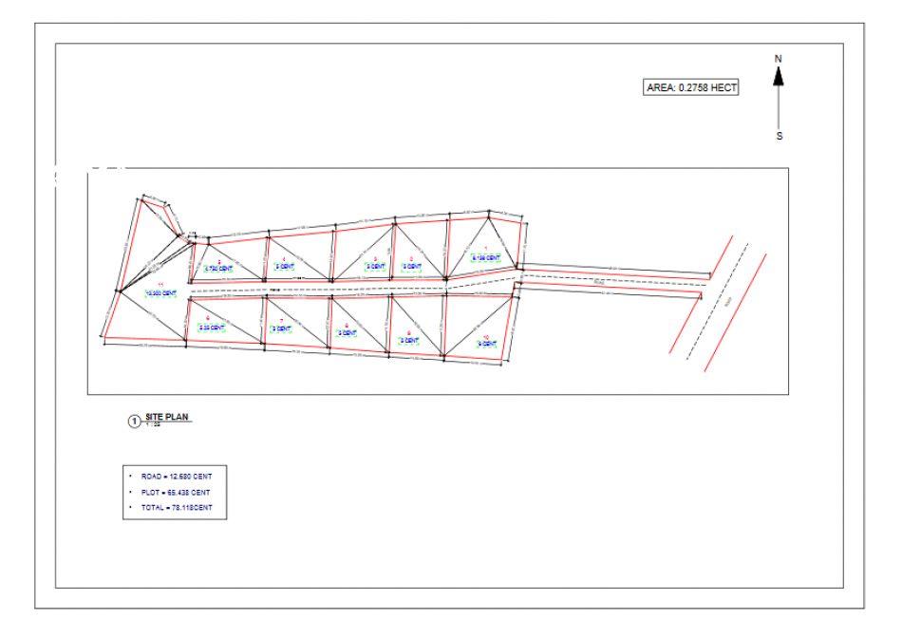The image size is (902, 638).
Task: Click the TOTAL = 78.118 CENT legend entry
Action: [169, 509]
